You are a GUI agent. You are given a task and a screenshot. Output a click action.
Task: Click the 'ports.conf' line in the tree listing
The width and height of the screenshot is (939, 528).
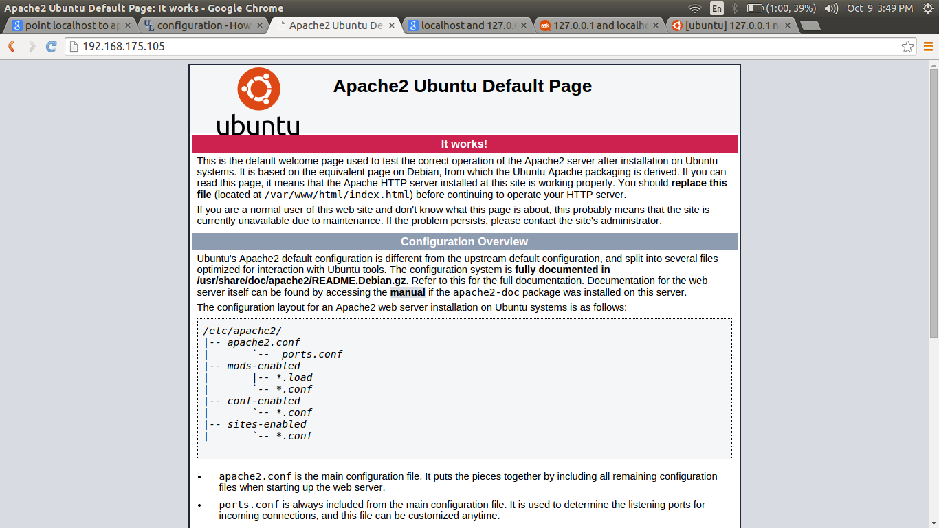point(312,354)
